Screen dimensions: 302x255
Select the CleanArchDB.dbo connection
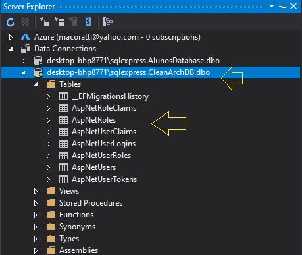click(x=128, y=72)
